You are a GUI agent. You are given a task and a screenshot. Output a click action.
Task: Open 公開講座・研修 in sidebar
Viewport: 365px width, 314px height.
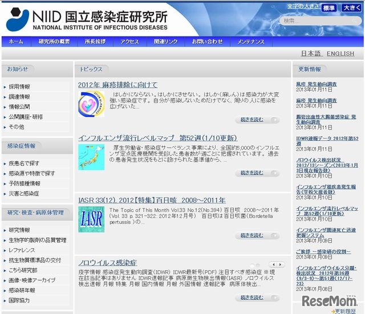[26, 117]
